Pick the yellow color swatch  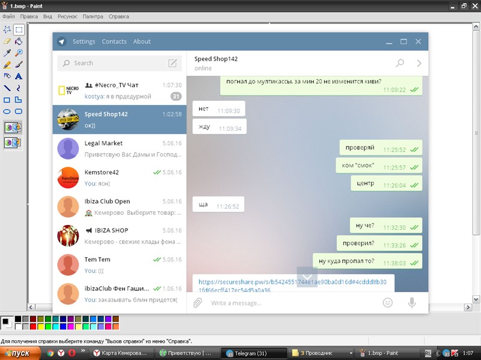(x=40, y=326)
